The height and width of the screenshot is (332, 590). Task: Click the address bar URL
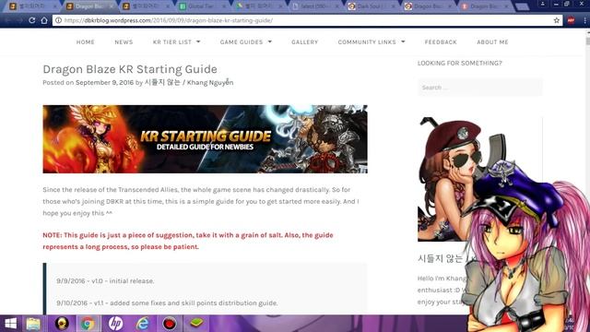pyautogui.click(x=169, y=20)
